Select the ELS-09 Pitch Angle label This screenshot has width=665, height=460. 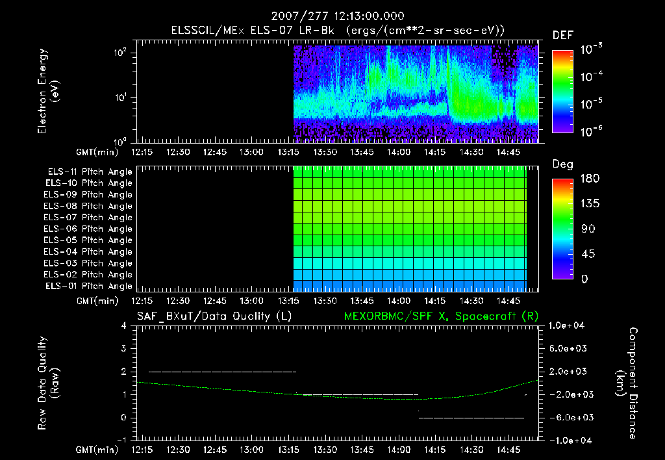88,195
